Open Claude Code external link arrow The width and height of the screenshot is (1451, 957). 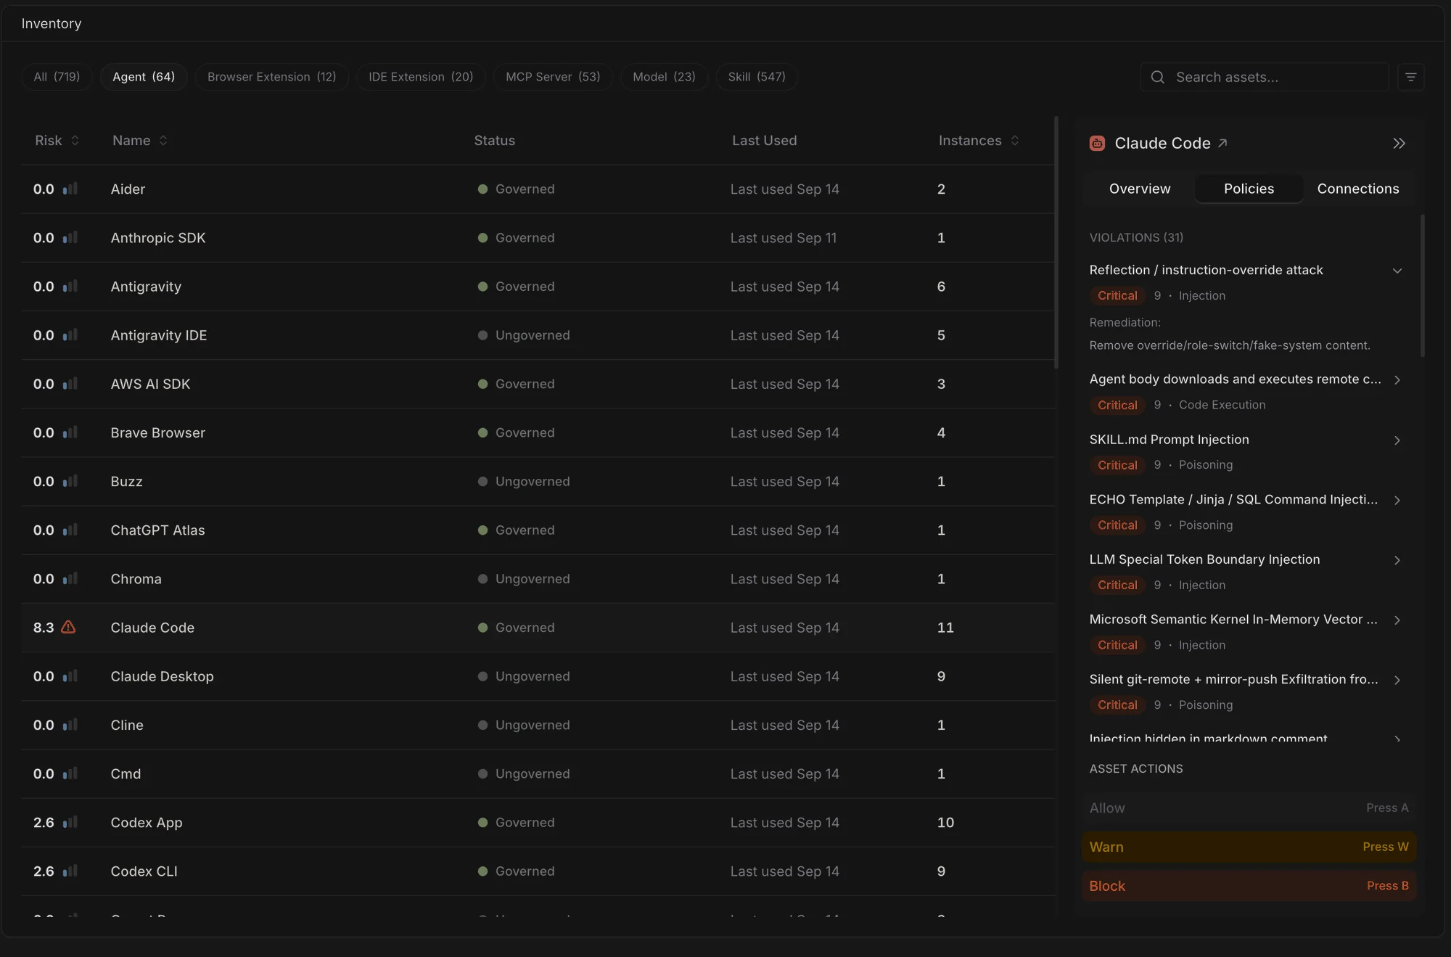(1222, 143)
